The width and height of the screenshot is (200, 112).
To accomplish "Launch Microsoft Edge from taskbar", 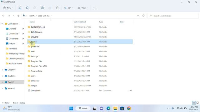I will (108, 109).
